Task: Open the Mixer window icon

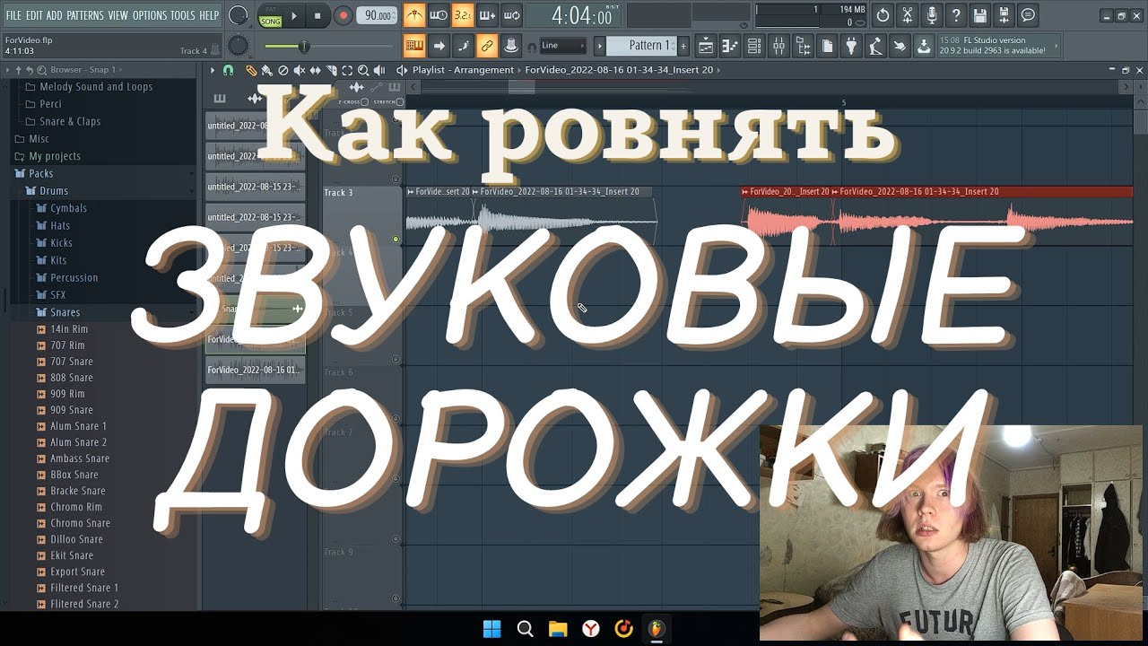Action: [x=778, y=46]
